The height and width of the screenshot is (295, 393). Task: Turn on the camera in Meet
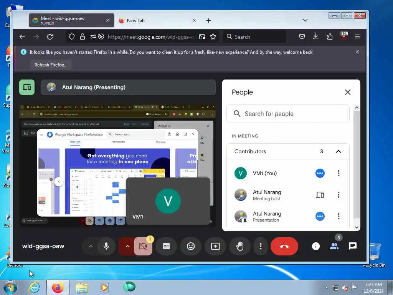[143, 246]
